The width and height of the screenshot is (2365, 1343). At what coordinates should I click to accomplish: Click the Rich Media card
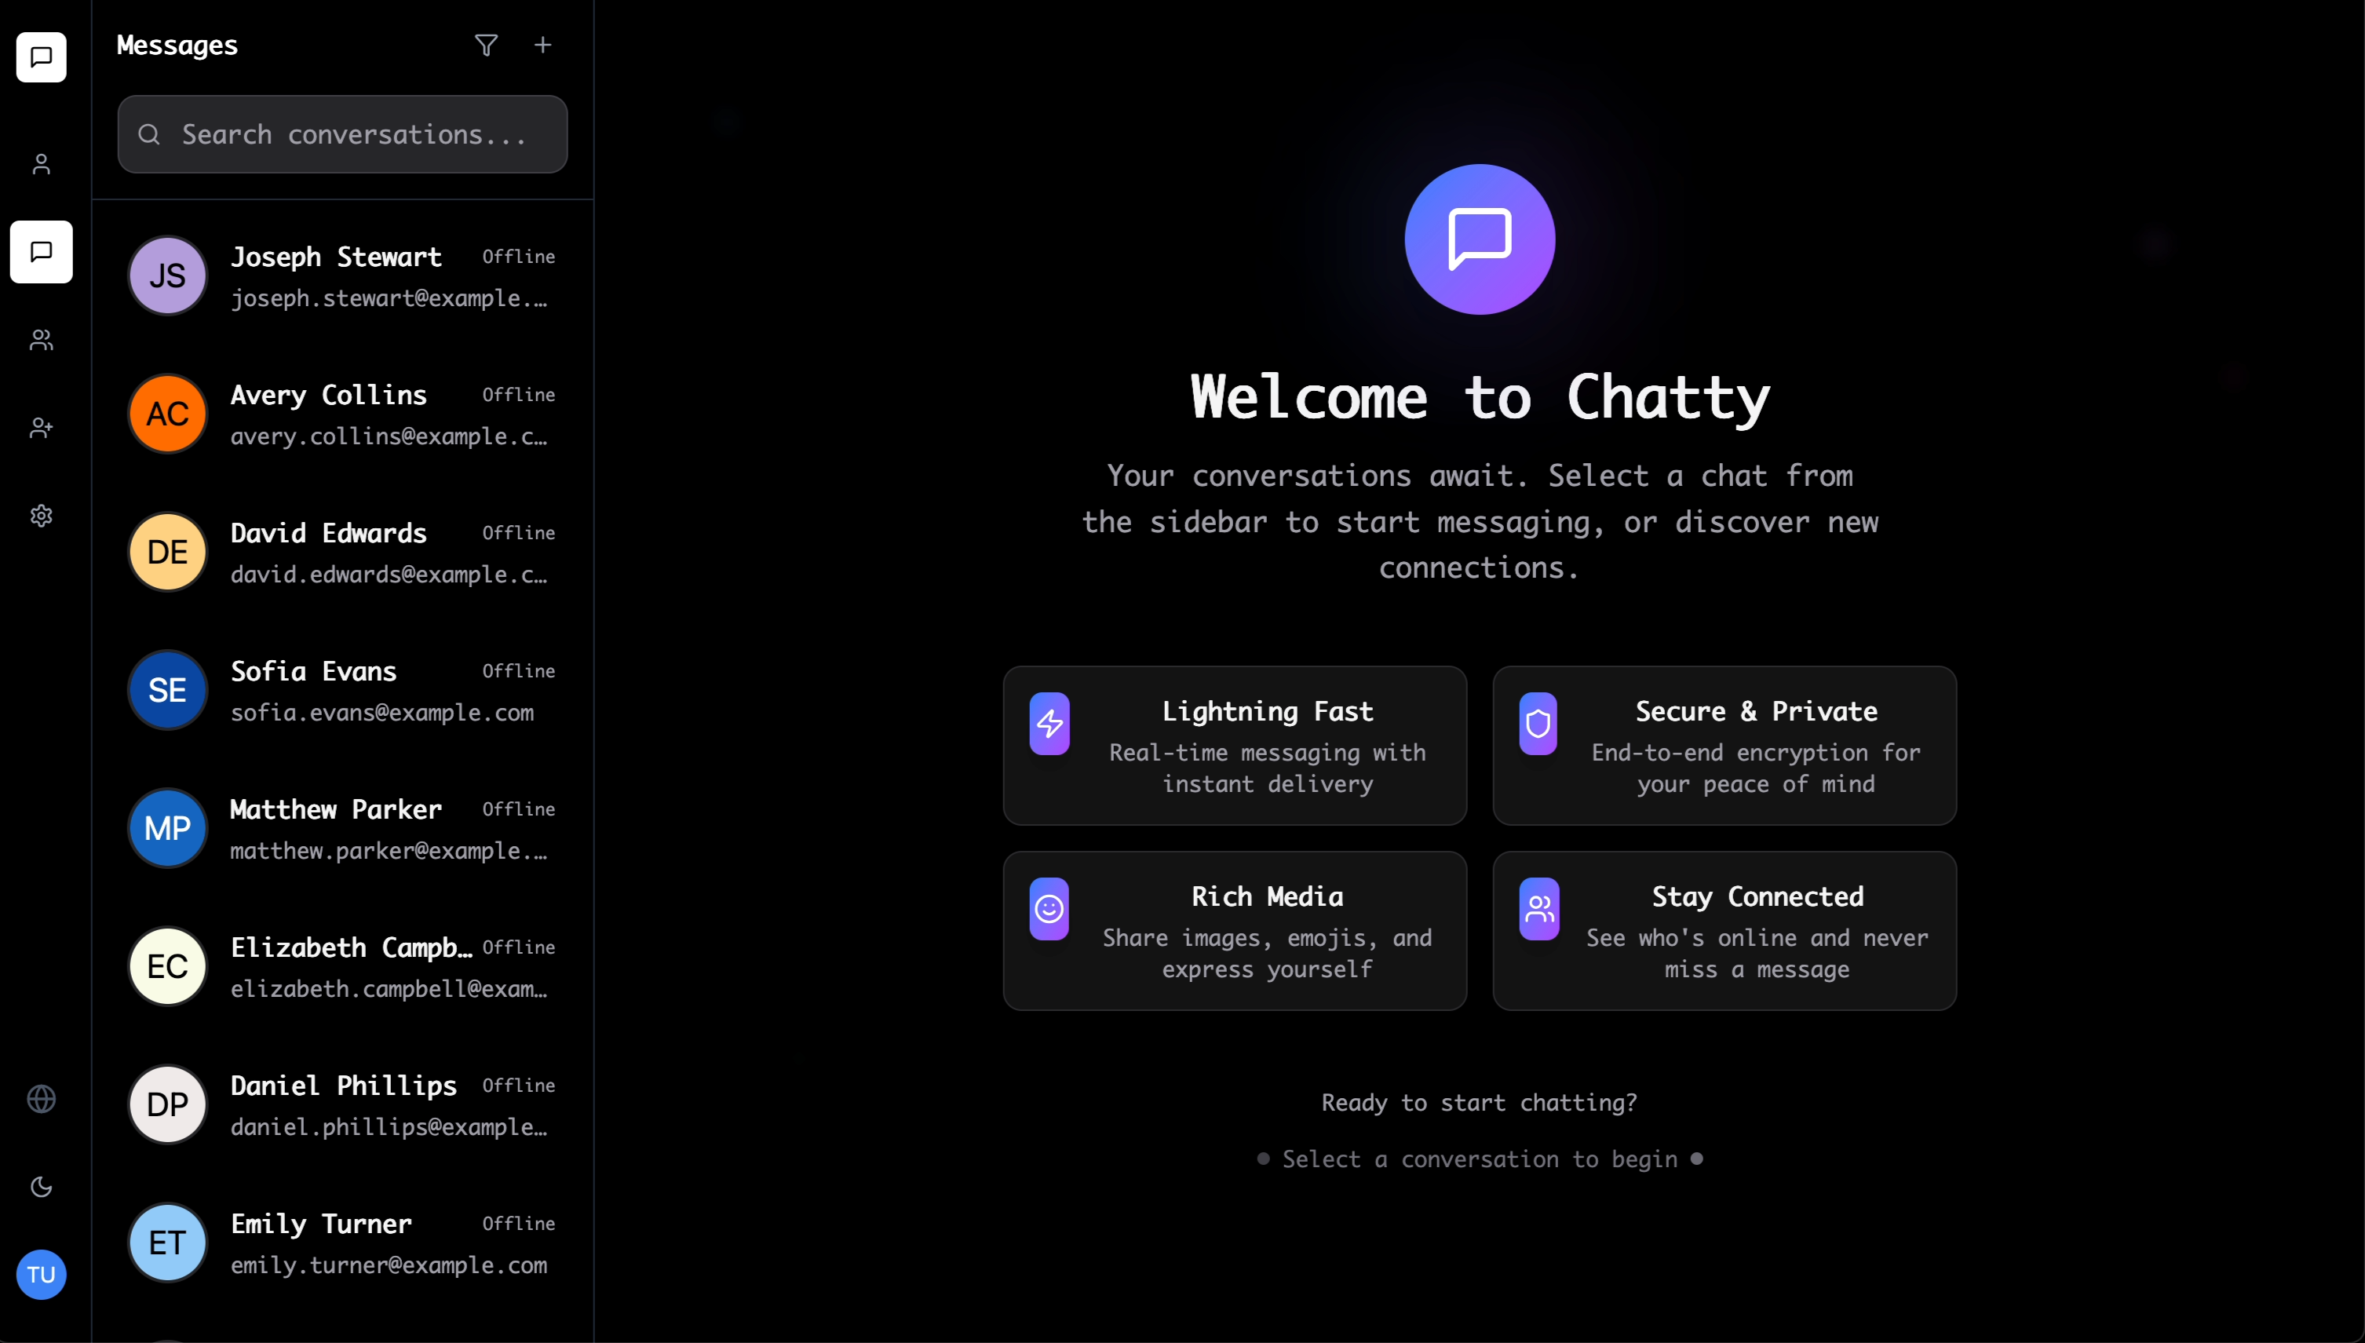[x=1234, y=931]
